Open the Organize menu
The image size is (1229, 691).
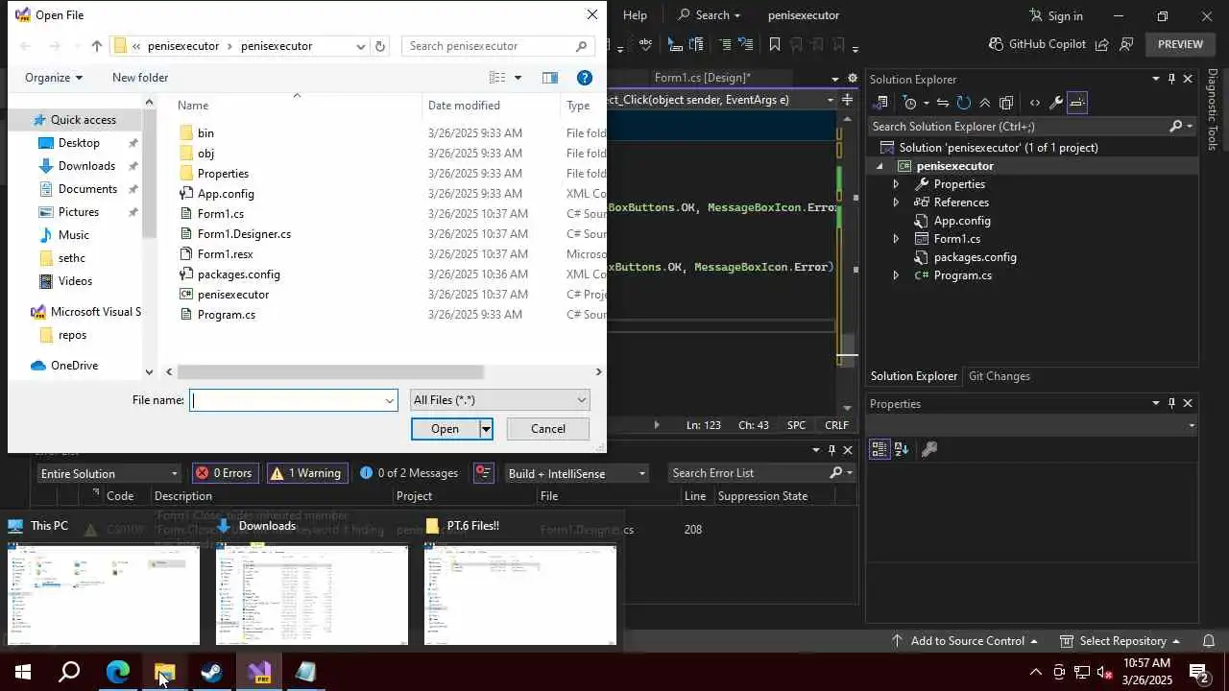pos(54,78)
